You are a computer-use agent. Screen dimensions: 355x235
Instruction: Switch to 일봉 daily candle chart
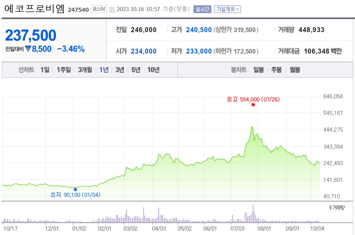click(x=259, y=70)
